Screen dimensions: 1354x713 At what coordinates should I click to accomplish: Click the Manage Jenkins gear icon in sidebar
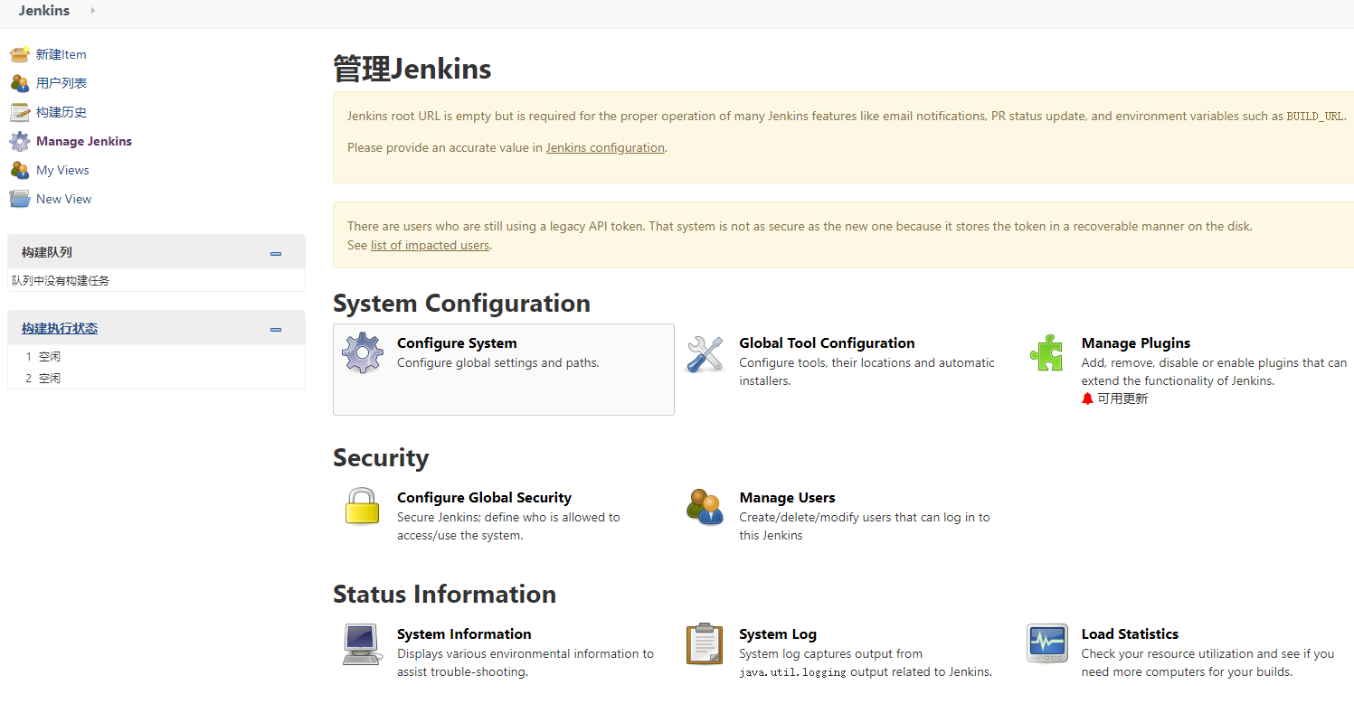click(20, 141)
